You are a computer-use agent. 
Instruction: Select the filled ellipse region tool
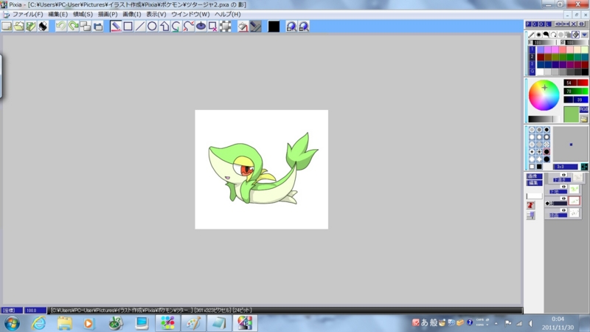coord(201,27)
